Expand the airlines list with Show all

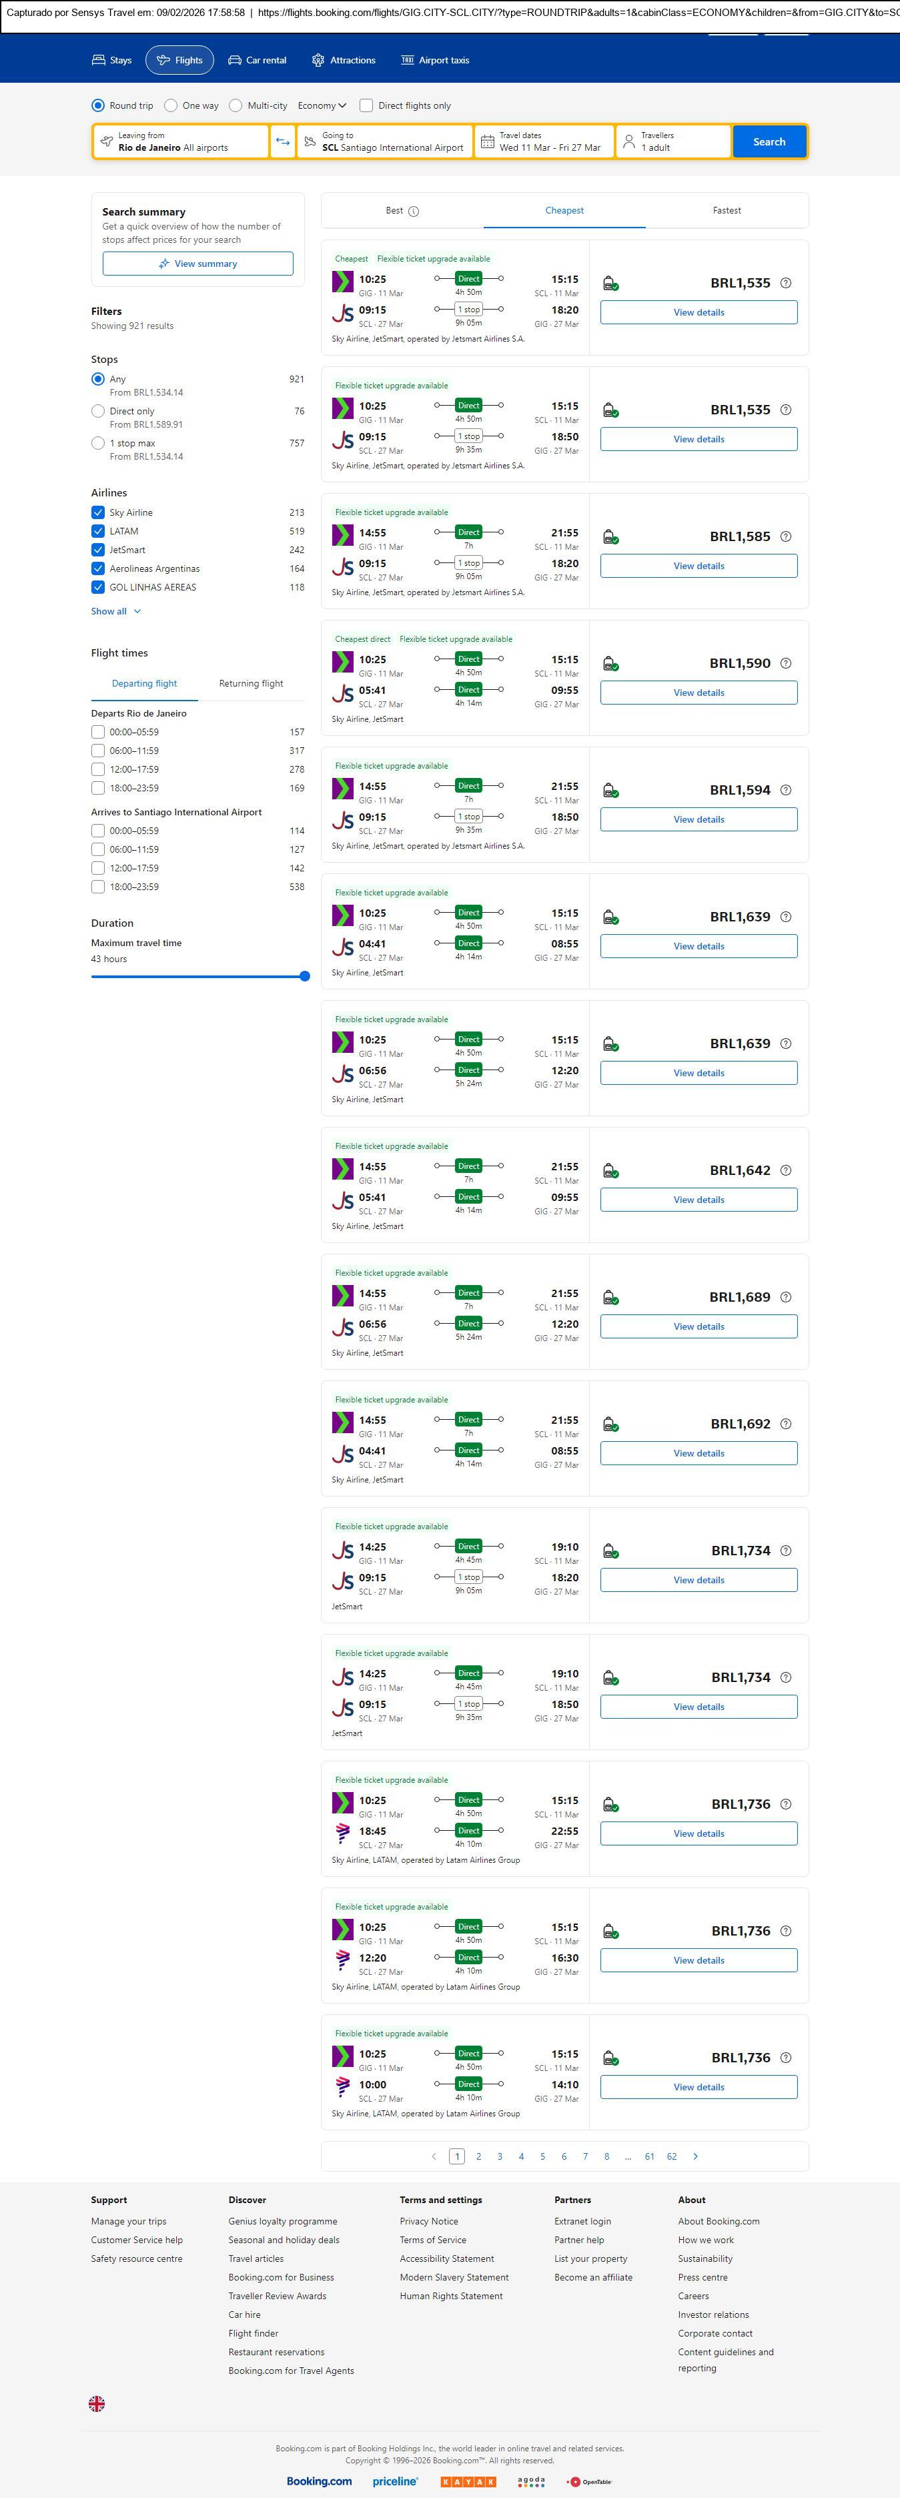pos(115,612)
